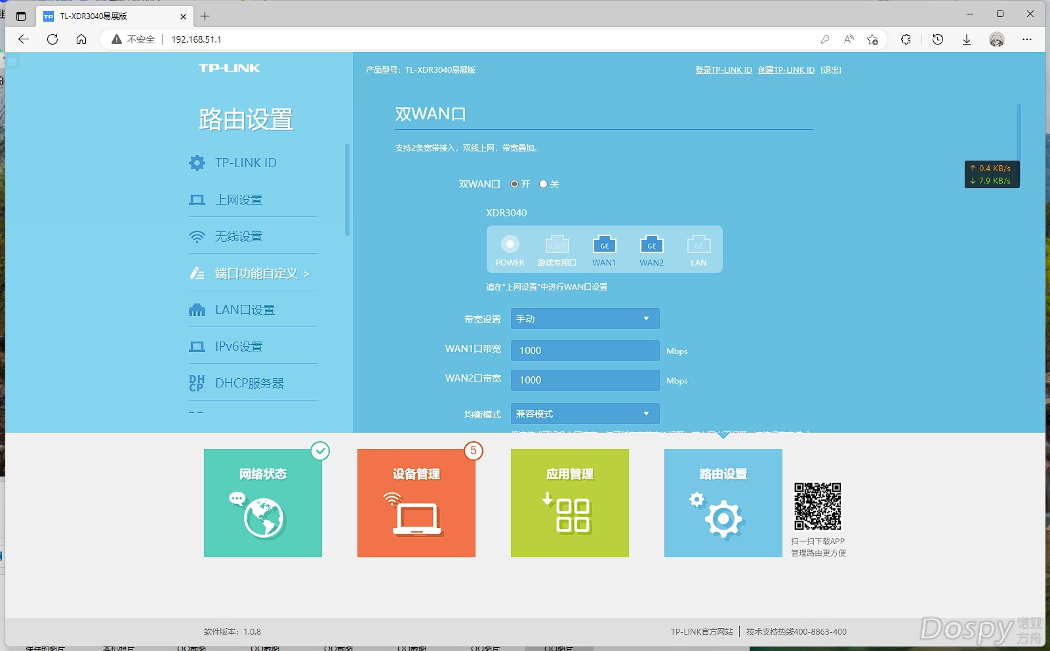The width and height of the screenshot is (1050, 651).
Task: Open the 带宽设置 dropdown
Action: pos(584,319)
